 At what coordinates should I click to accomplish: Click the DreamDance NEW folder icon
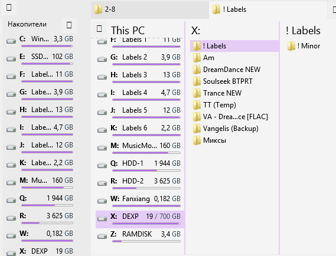click(x=197, y=70)
